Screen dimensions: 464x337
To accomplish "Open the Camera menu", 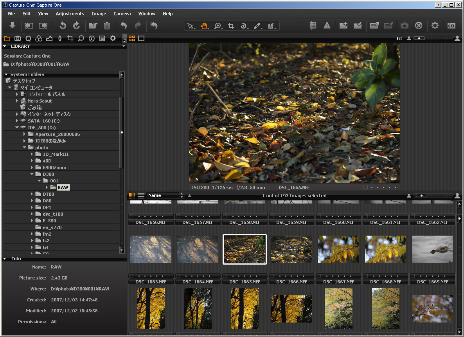I will [122, 14].
